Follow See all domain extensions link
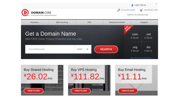Viewport: 179px width, 101px height. 142,58
